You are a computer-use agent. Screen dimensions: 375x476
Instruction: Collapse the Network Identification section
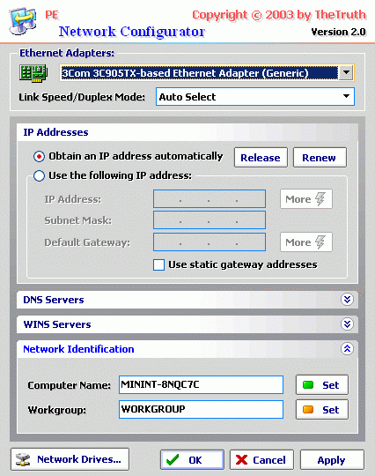click(347, 349)
